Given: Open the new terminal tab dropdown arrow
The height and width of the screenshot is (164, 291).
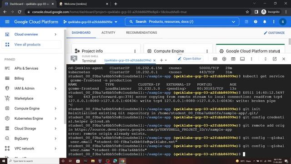Looking at the screenshot, I should 166,60.
